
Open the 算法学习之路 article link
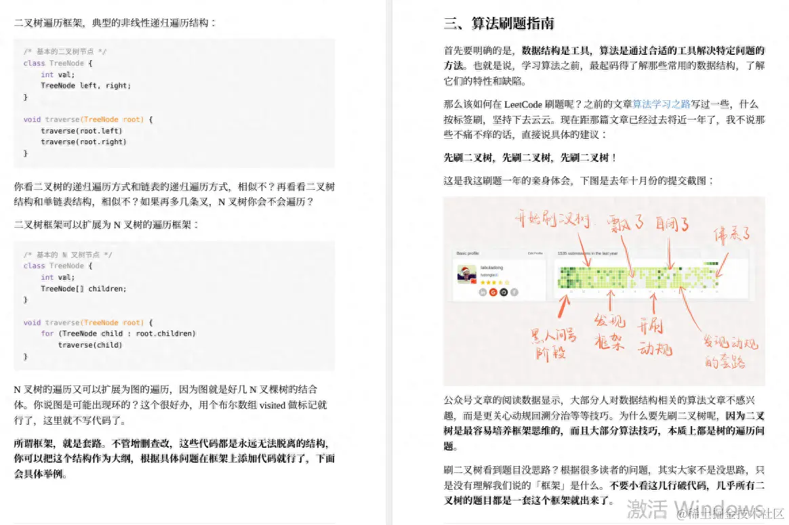point(661,104)
